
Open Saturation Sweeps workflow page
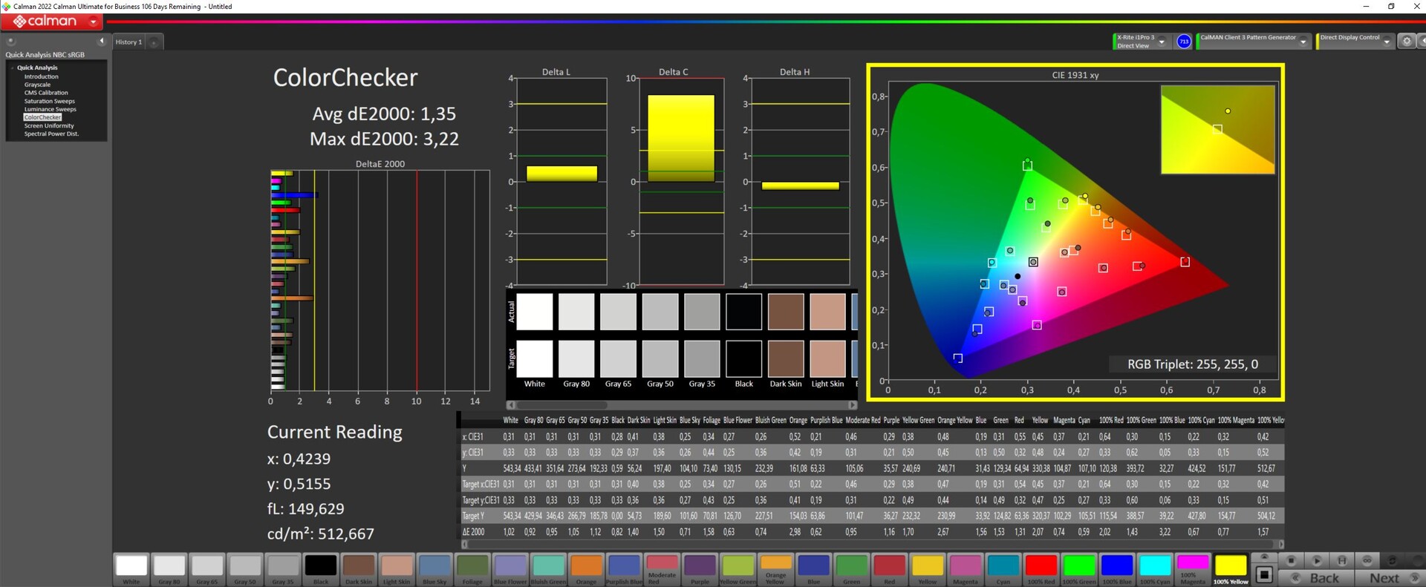tap(49, 101)
